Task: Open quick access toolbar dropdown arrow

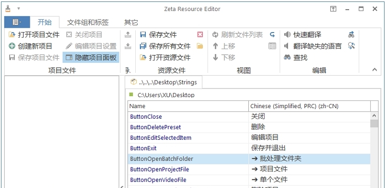Action: click(x=19, y=9)
